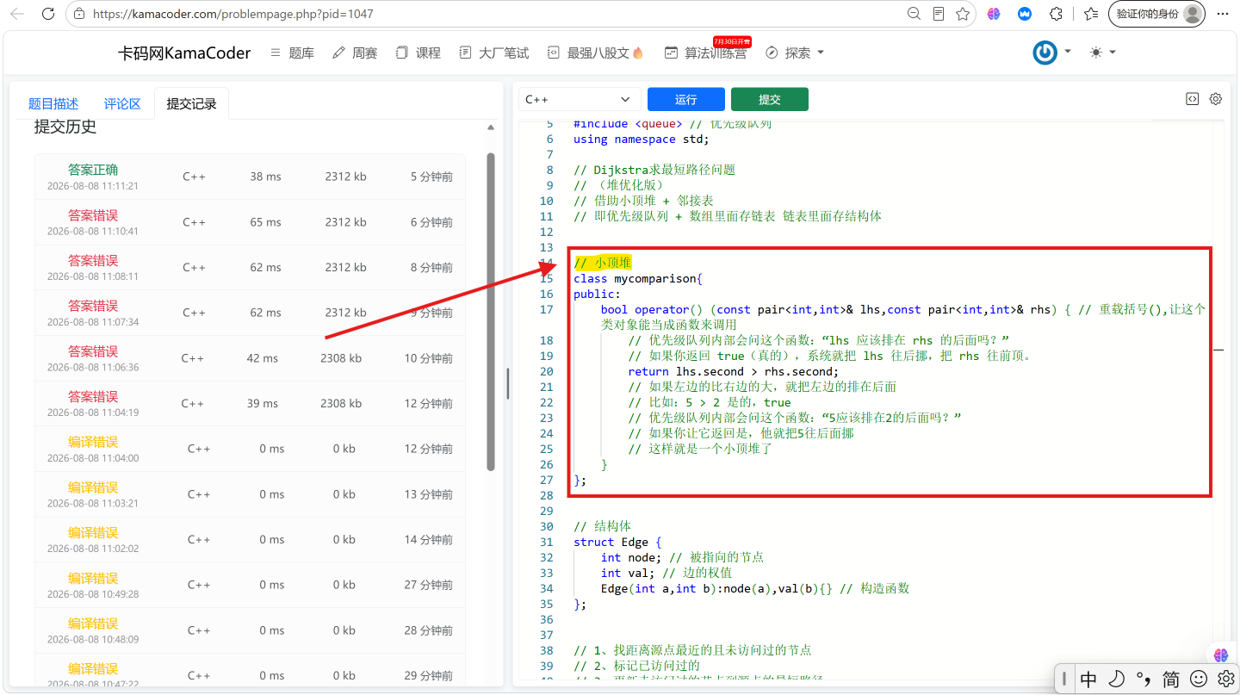Open the 周赛 menu
Screen dimensions: 1240x695
click(355, 53)
